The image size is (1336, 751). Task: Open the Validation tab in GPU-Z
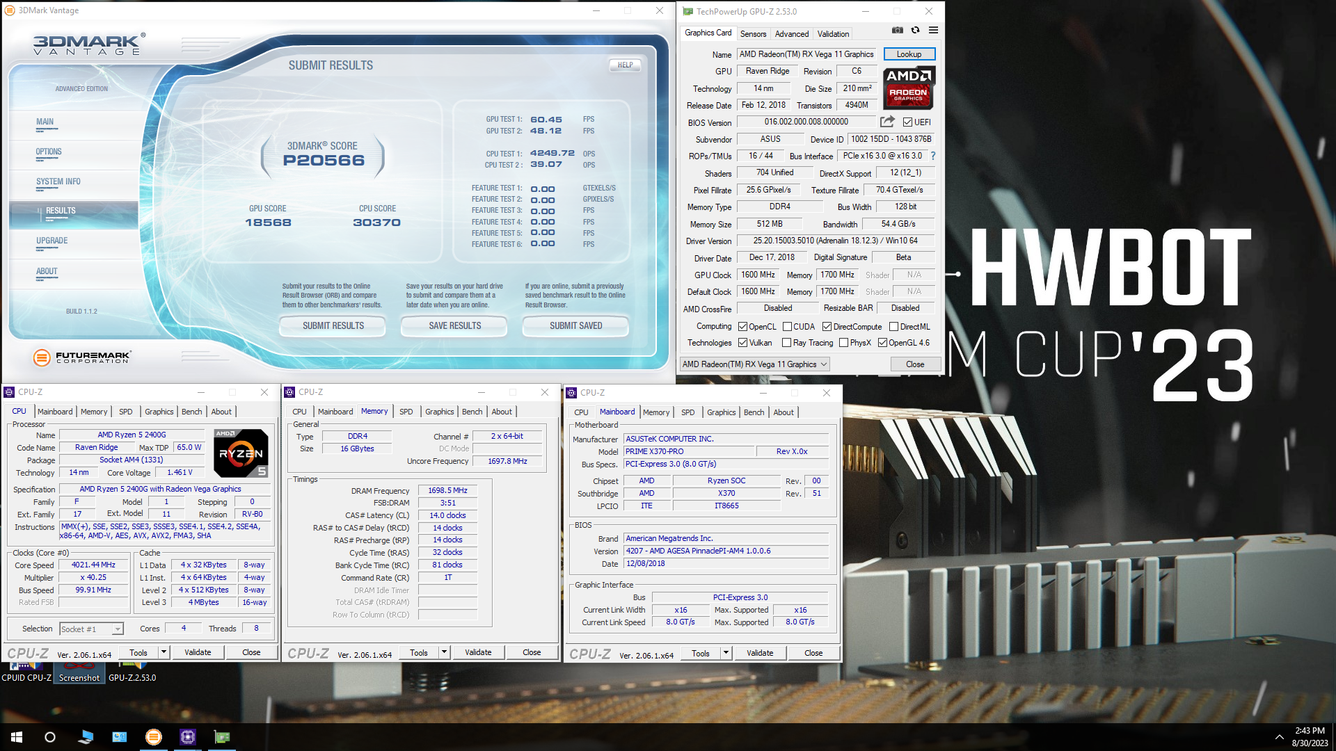(833, 34)
